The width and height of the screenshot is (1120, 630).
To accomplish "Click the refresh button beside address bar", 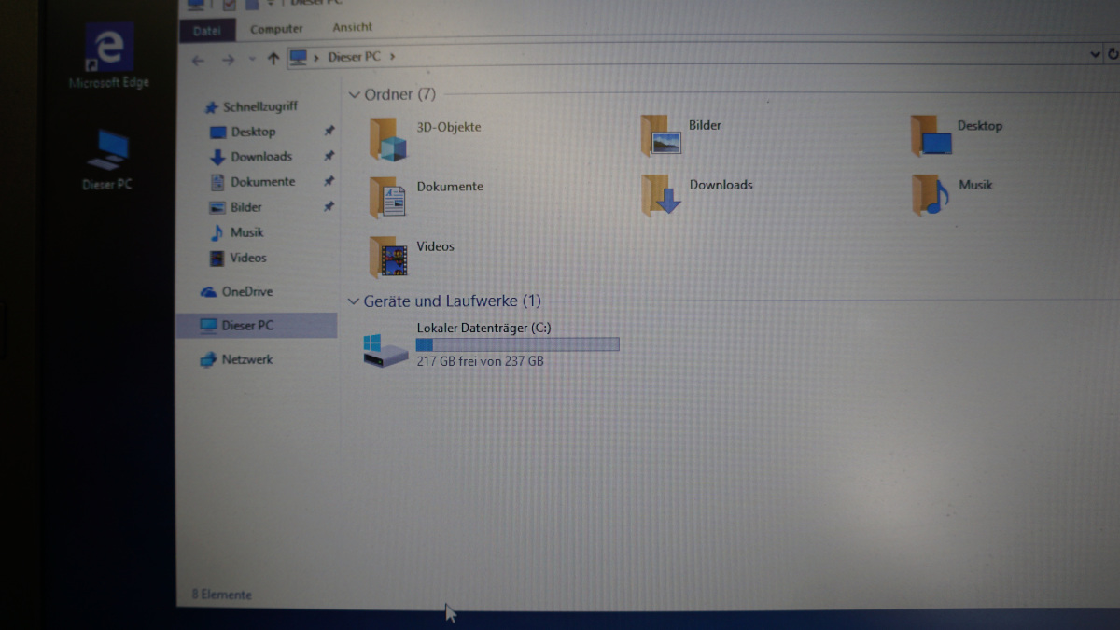I will point(1113,54).
